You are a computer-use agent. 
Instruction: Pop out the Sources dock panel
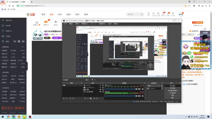click(x=103, y=83)
